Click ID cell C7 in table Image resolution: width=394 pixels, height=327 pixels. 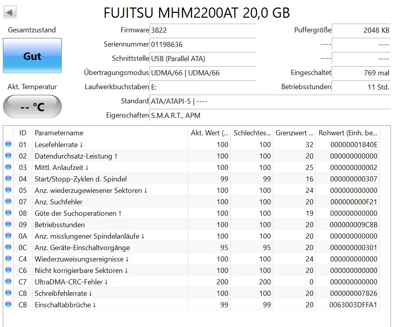click(x=22, y=282)
